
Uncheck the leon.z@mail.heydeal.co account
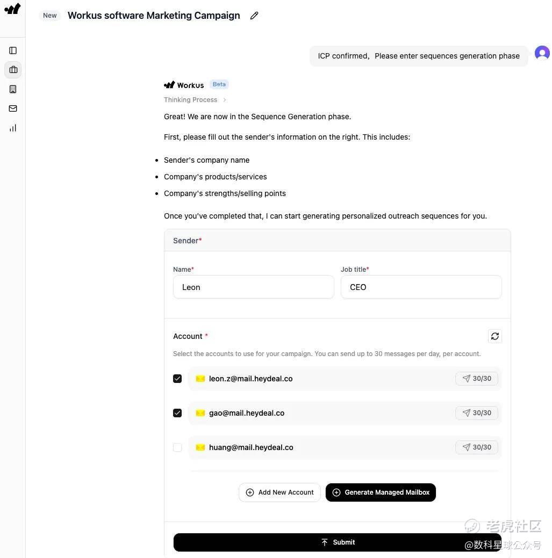pos(177,379)
